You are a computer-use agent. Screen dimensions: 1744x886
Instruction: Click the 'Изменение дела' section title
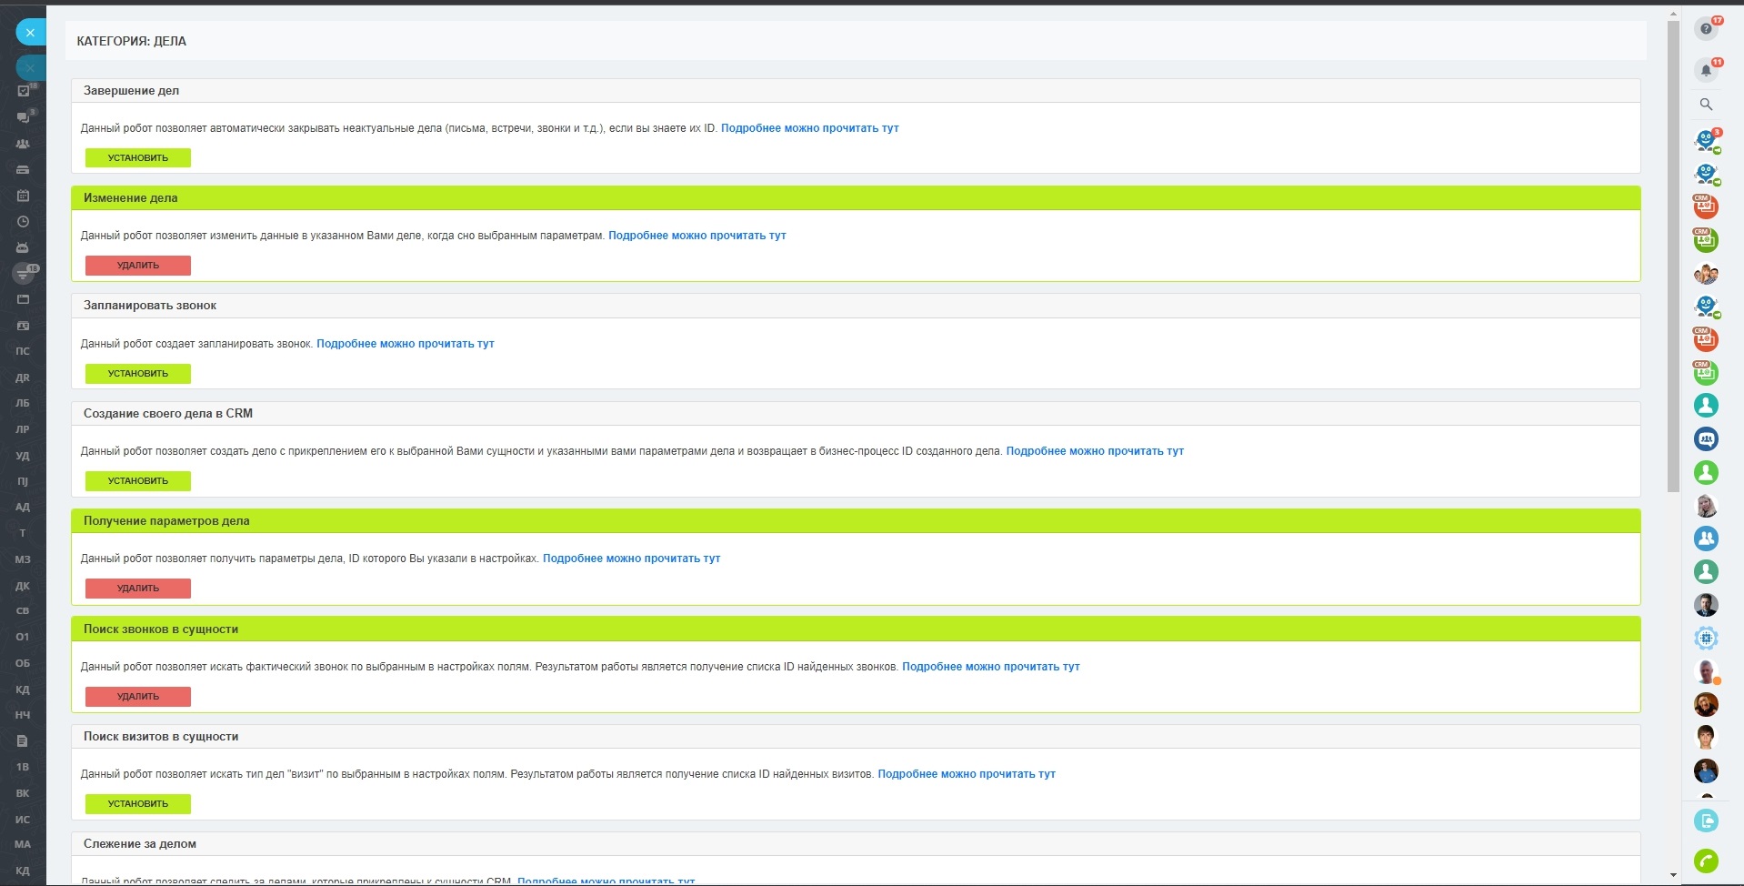click(x=131, y=198)
